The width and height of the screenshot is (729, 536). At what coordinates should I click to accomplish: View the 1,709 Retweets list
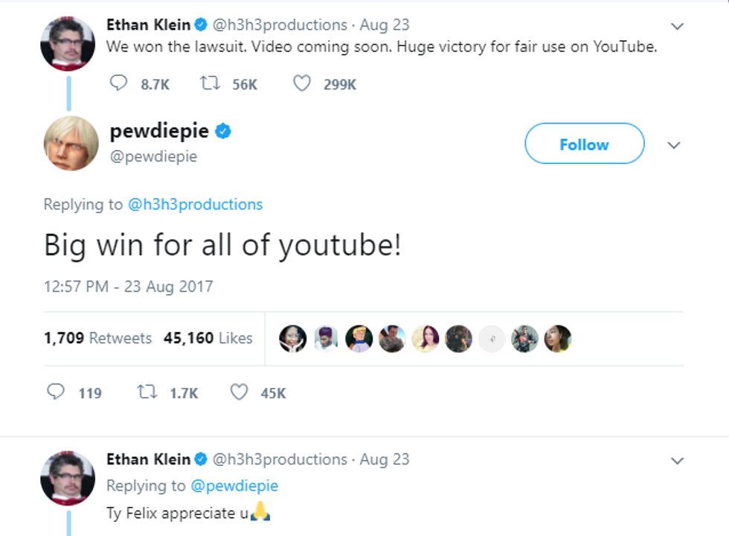(x=97, y=338)
